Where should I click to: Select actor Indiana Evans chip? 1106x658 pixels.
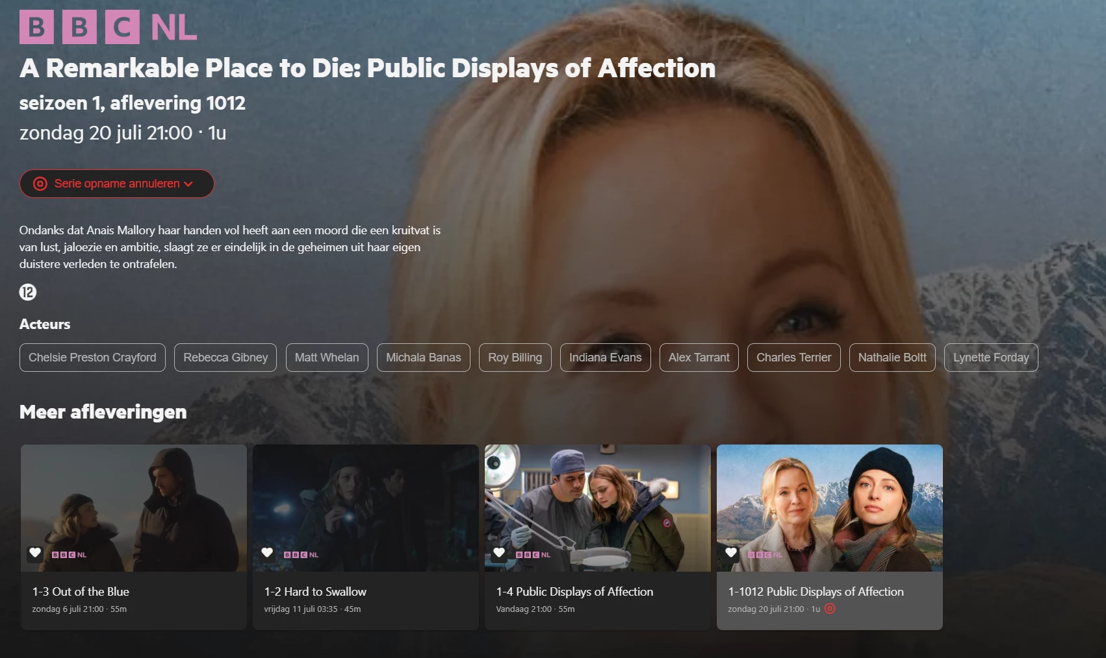tap(606, 358)
